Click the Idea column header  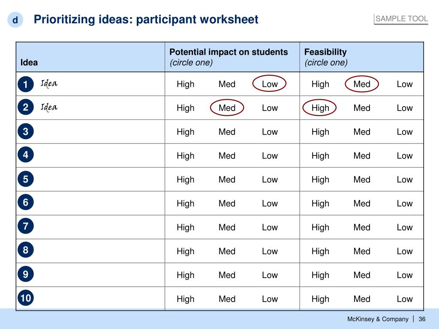(29, 63)
